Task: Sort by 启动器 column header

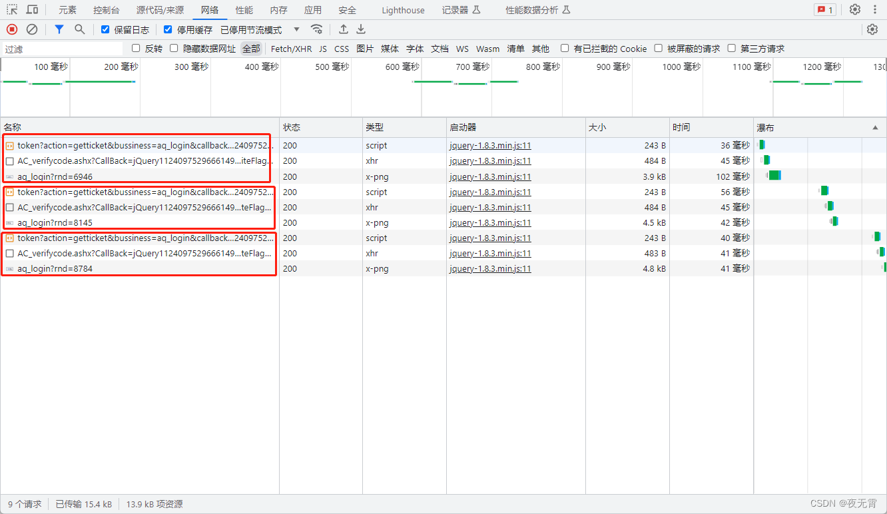Action: click(x=515, y=127)
